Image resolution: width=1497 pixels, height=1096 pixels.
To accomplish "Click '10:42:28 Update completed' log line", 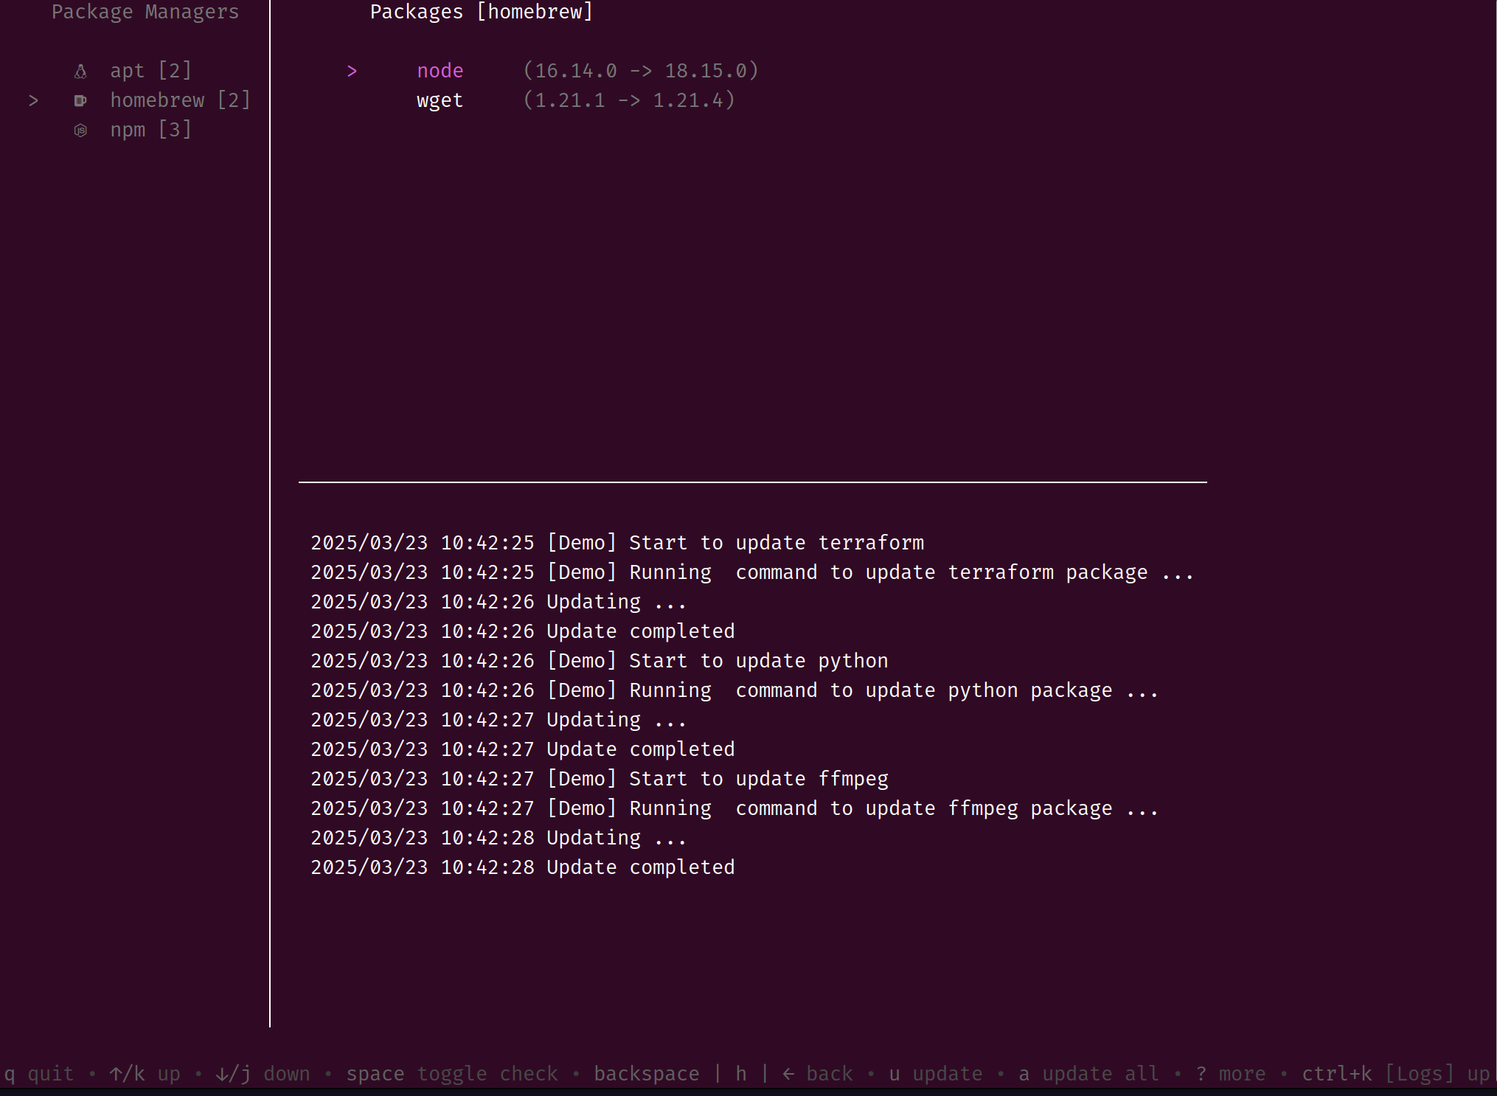I will [x=523, y=867].
